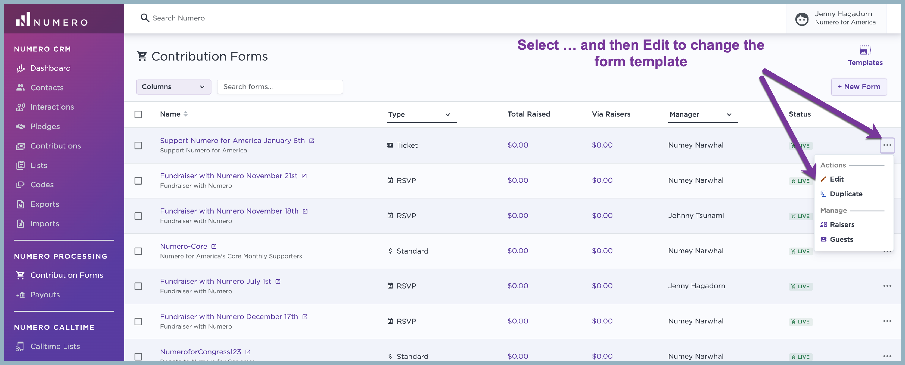Viewport: 905px width, 365px height.
Task: Open the external link icon beside Numero-Core
Action: pos(214,246)
